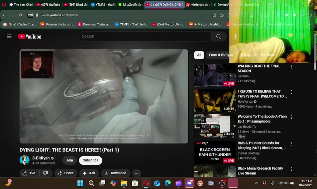Open the Spook-A-Thon Phasmaphobia thumbnail
Image resolution: width=317 pixels, height=189 pixels.
(215, 126)
